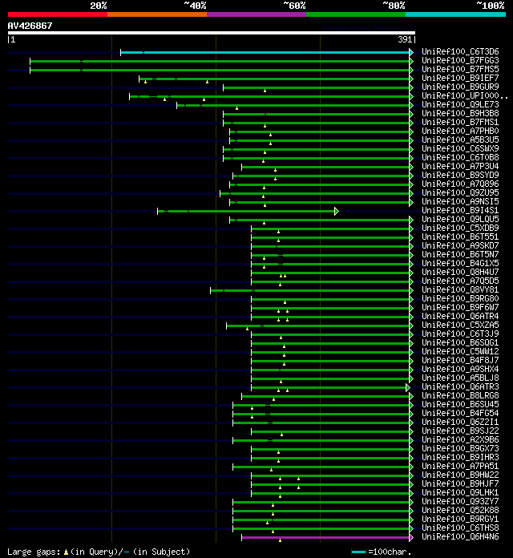Click the UniRef100_A7Q896 label
Screen dimensions: 513x558
460,184
